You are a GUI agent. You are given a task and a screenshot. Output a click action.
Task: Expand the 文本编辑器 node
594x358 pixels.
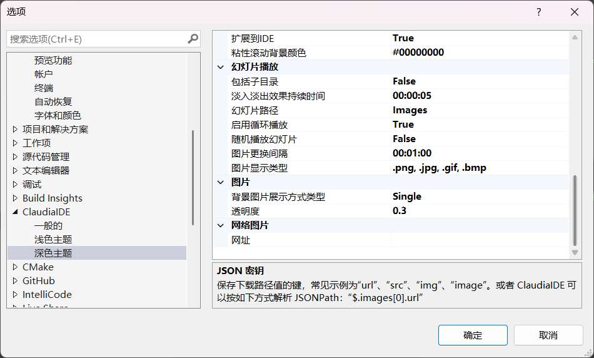[15, 171]
